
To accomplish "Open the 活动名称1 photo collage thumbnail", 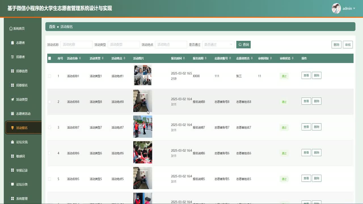I will tap(143, 75).
